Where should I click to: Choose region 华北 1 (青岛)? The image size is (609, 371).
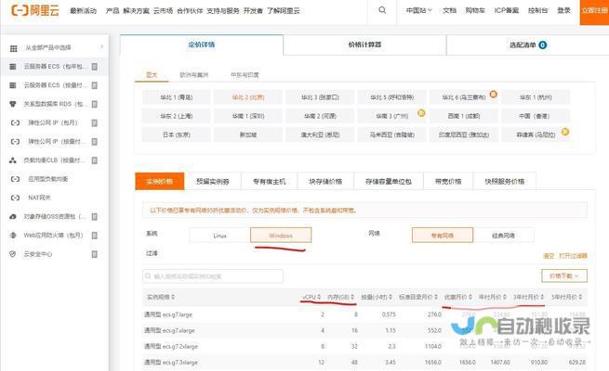click(177, 97)
